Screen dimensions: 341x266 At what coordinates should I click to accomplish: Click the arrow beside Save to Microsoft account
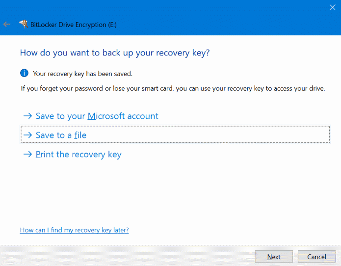tap(27, 116)
